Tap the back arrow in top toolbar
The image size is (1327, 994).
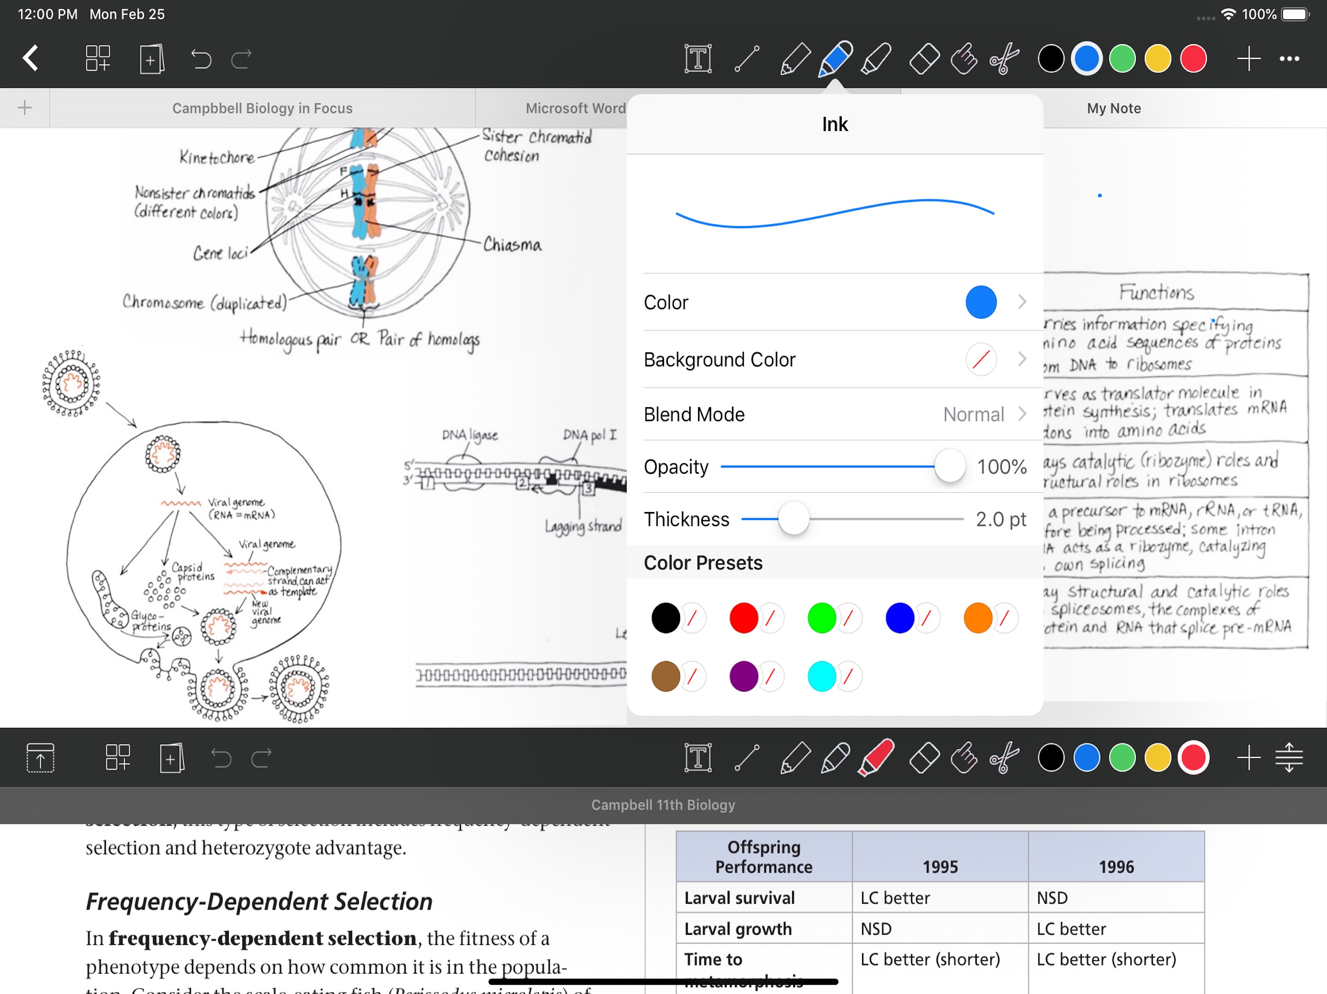point(31,58)
